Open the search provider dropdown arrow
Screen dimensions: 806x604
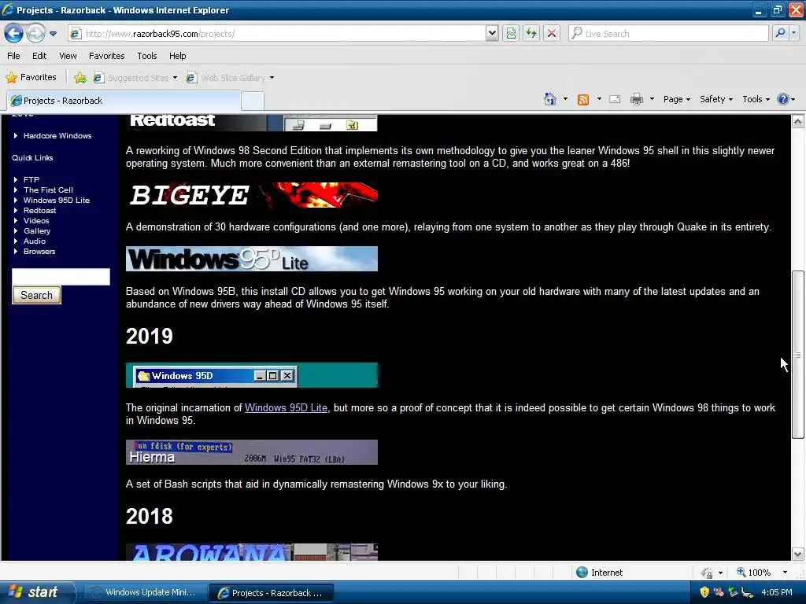pyautogui.click(x=794, y=33)
